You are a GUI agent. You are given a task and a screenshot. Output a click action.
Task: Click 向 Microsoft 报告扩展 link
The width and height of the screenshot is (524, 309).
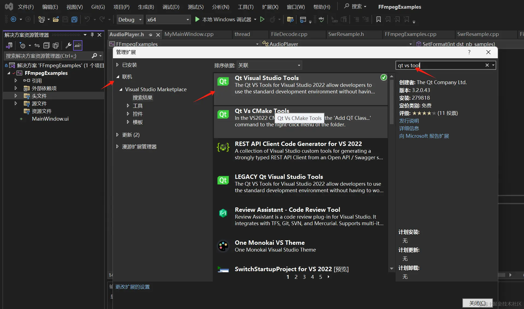pos(424,136)
